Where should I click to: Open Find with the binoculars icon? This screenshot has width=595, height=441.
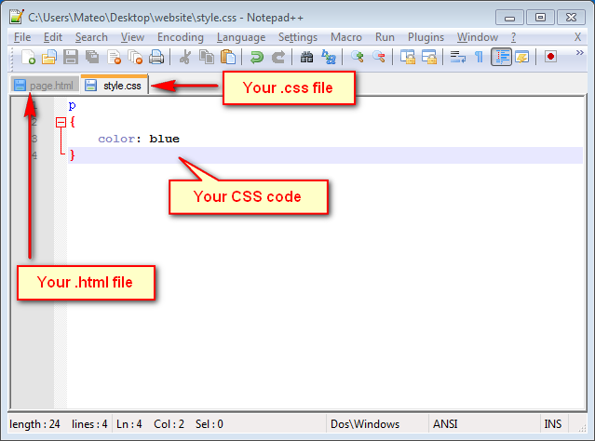[306, 57]
